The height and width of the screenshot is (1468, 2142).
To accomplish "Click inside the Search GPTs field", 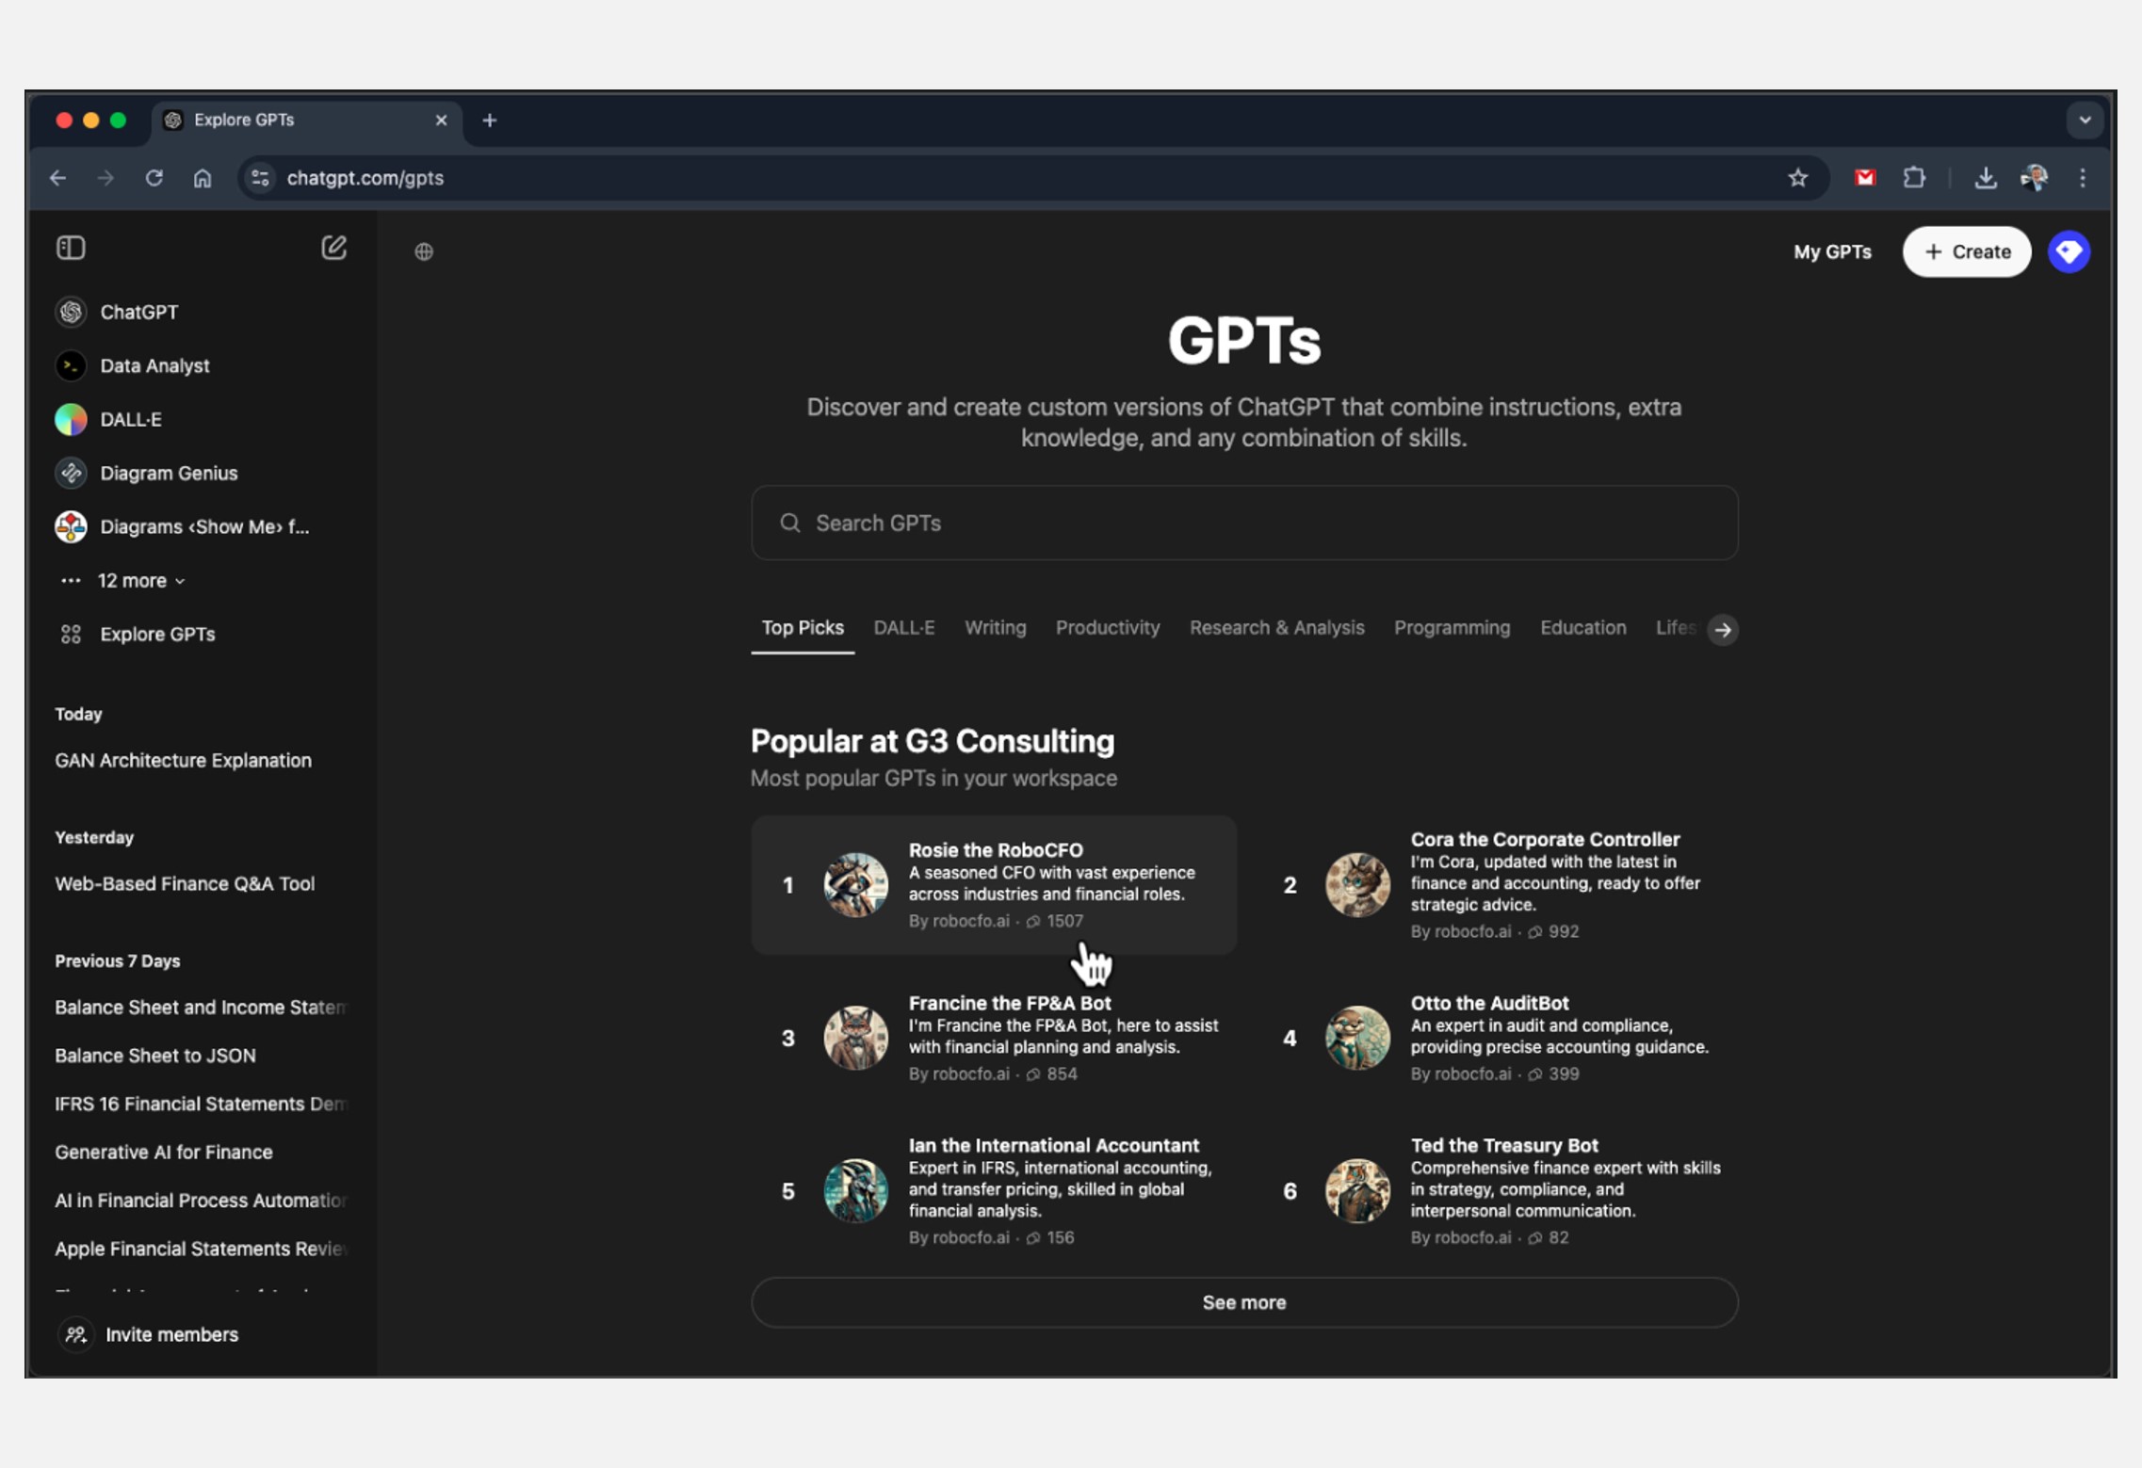I will pyautogui.click(x=1243, y=523).
